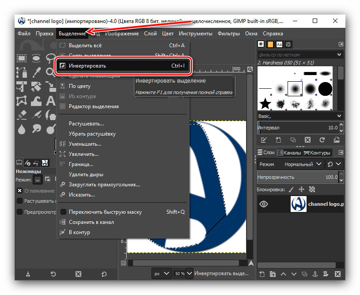
Task: Select the Rectangle Select tool
Action: (22, 58)
